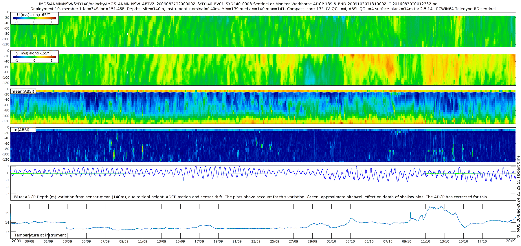This screenshot has height=246, width=521.
Task: Click the IMOS copyright timestamp on right edge
Action: tap(518, 197)
